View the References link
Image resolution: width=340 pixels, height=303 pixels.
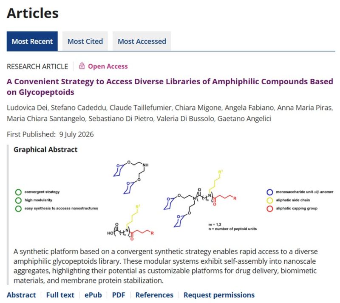pos(154,295)
